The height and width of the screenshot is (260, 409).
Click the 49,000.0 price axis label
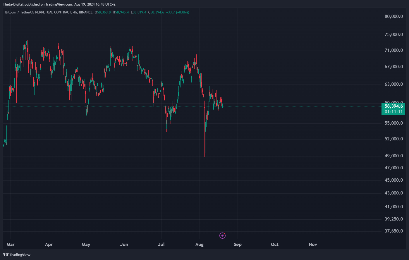coord(393,156)
